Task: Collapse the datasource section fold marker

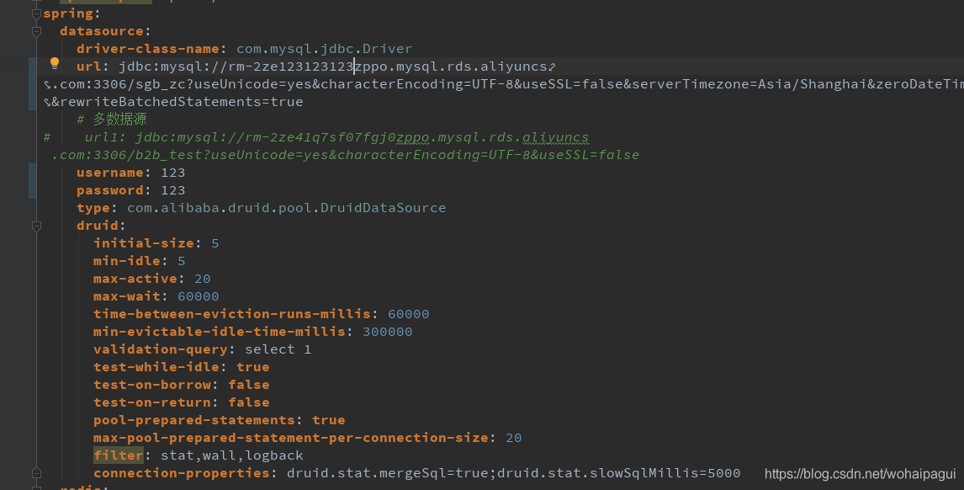Action: (x=36, y=31)
